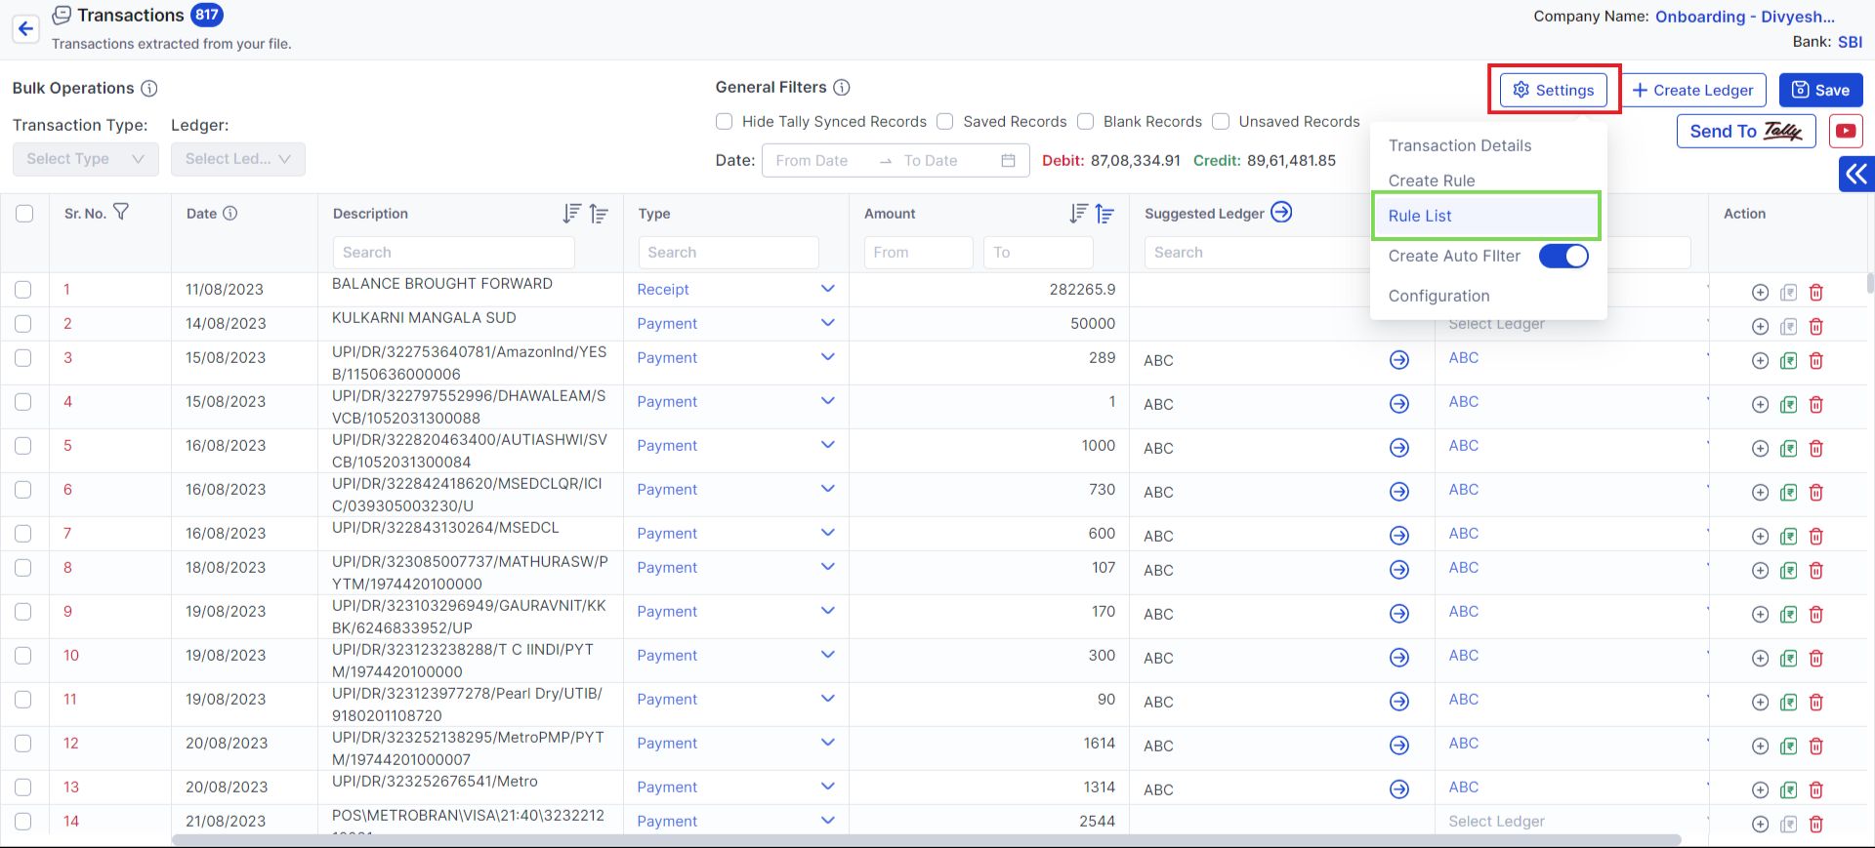This screenshot has width=1875, height=848.
Task: Sort Description column descending
Action: point(572,213)
